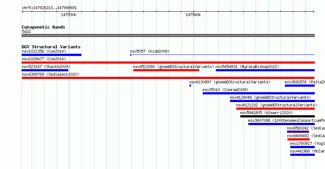This screenshot has width=325, height=169.
Task: Click the nsv523147 (Shaikh2009) label
Action: tap(46, 67)
